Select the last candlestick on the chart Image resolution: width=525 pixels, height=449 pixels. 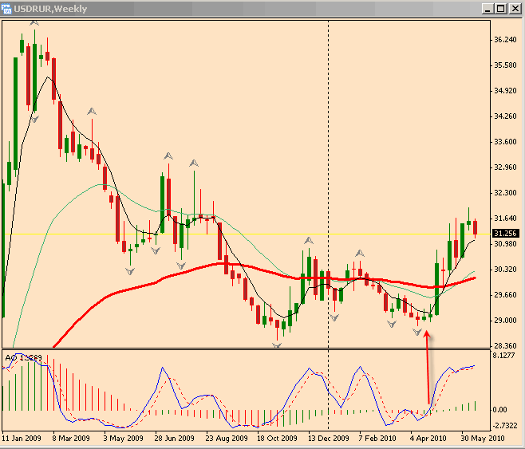coord(475,228)
